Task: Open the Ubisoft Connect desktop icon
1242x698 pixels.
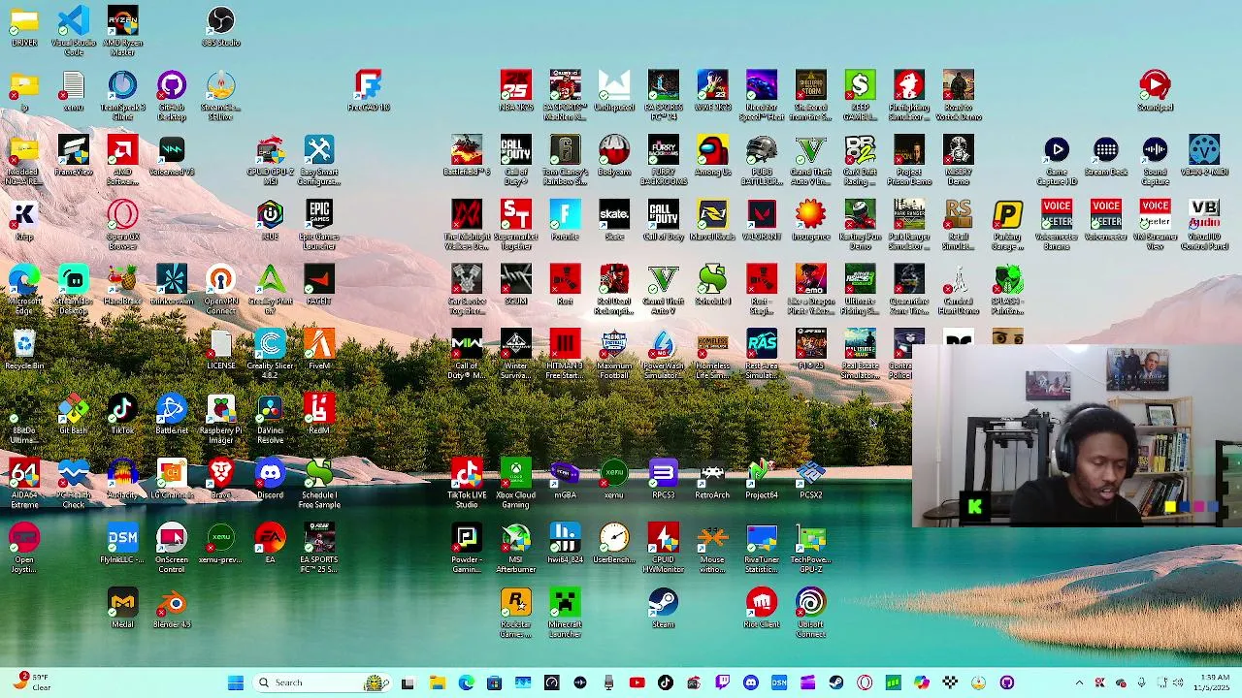Action: (x=810, y=612)
